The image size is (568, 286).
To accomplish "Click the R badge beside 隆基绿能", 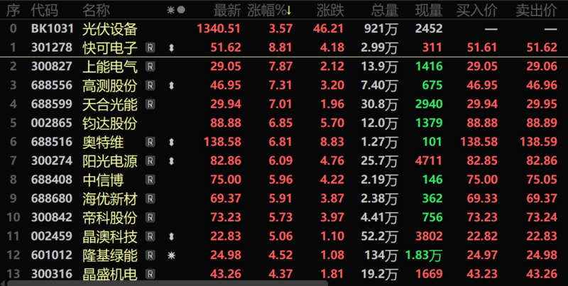I will pos(151,255).
